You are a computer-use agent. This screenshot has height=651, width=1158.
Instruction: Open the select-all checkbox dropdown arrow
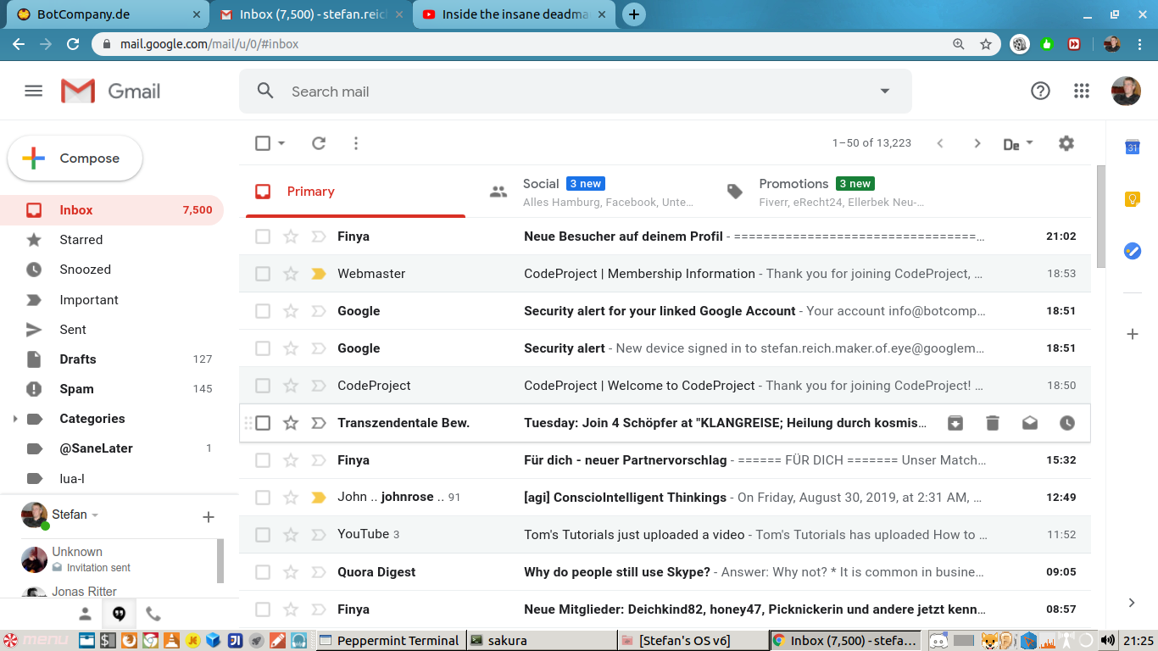tap(281, 143)
